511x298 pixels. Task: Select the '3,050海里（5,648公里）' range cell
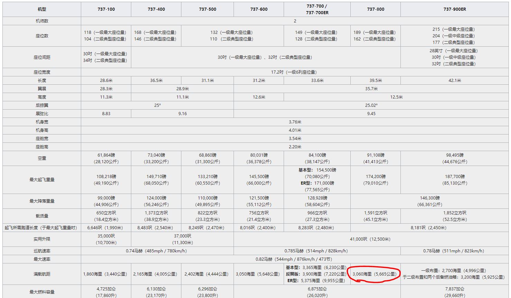259,274
